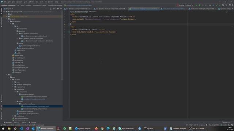This screenshot has height=131, width=234.
Task: Open Microsoft Edge on taskbar
Action: pyautogui.click(x=108, y=128)
